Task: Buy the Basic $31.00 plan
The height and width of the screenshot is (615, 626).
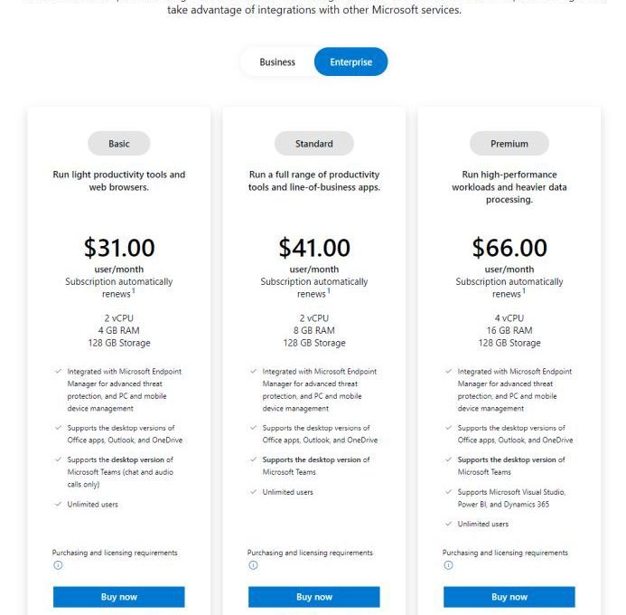Action: (x=119, y=597)
